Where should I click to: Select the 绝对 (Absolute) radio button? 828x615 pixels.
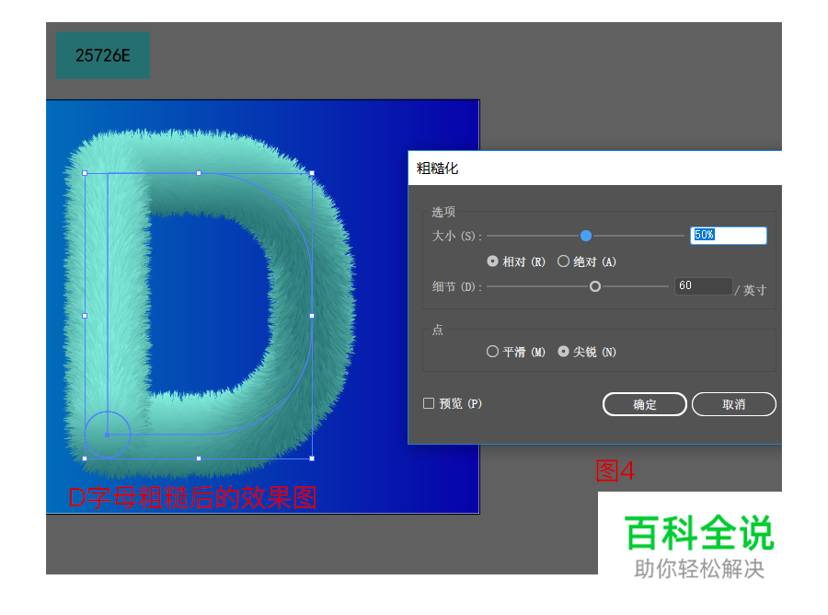pyautogui.click(x=563, y=261)
